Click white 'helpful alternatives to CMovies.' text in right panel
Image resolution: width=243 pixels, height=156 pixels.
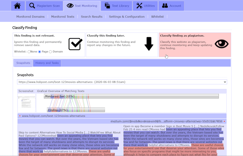coord(169,145)
